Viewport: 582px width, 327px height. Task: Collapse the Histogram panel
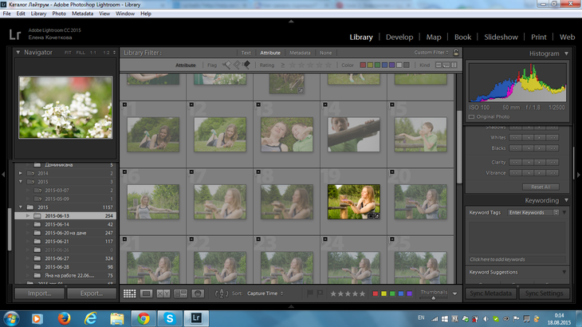[566, 53]
